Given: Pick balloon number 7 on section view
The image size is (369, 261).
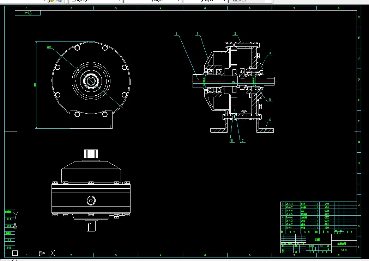Looking at the screenshot, I should click(243, 141).
